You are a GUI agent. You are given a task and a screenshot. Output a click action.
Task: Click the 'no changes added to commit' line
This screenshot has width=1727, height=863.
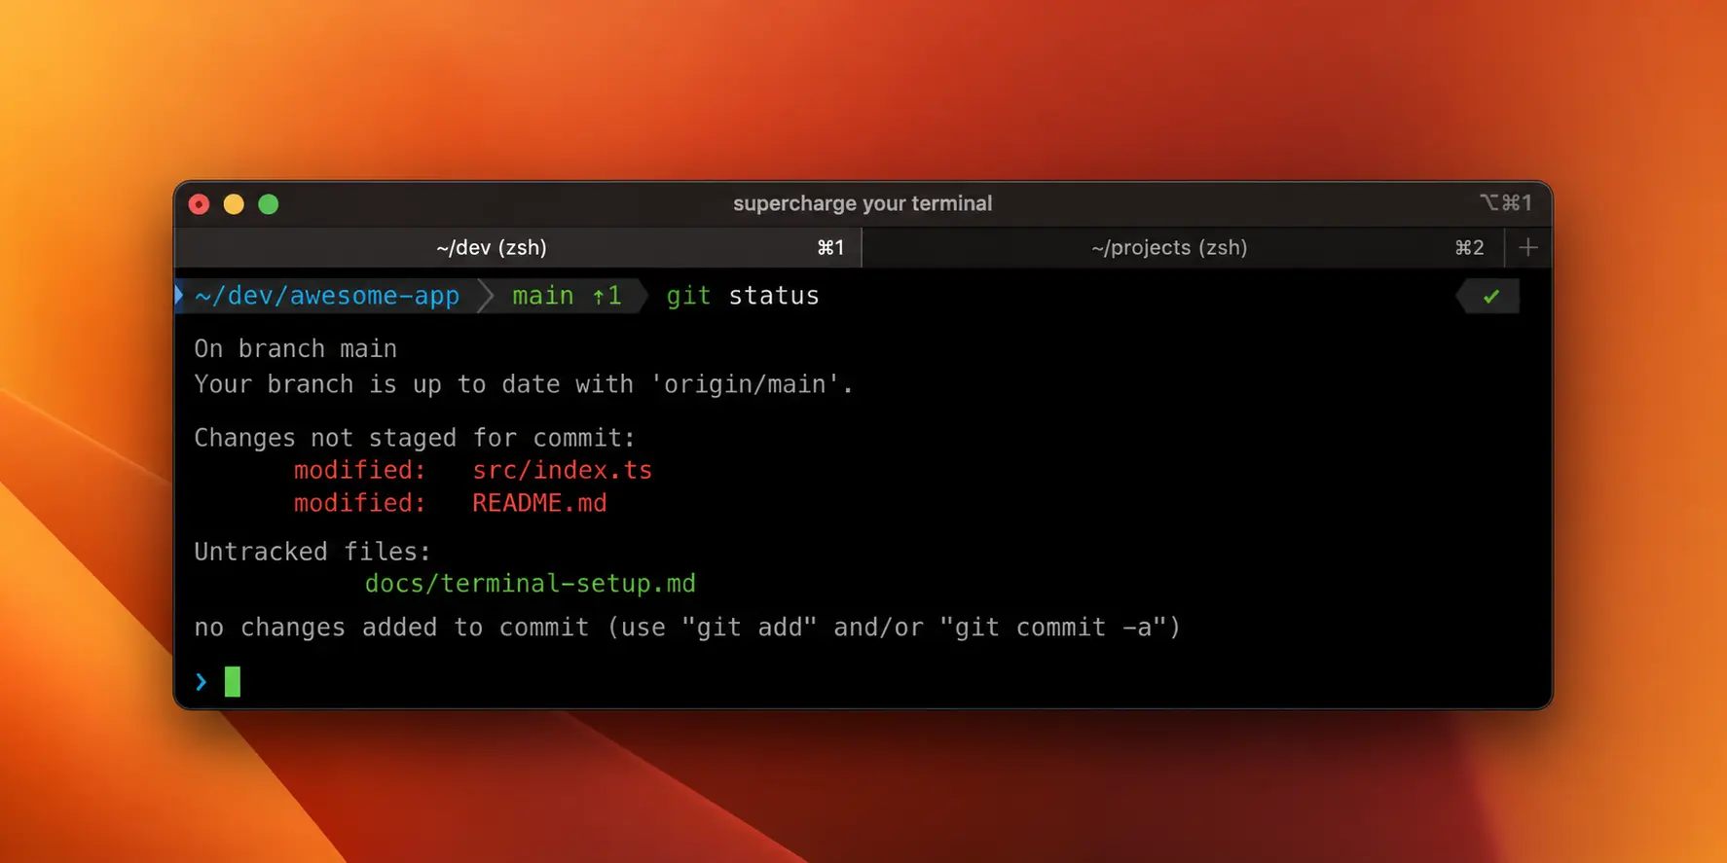[x=687, y=628]
